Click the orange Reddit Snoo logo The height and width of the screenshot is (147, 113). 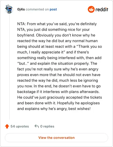(x=91, y=9)
